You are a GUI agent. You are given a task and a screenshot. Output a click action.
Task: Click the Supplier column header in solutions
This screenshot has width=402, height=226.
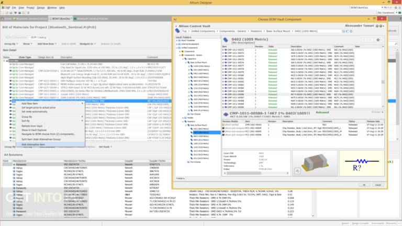point(136,161)
